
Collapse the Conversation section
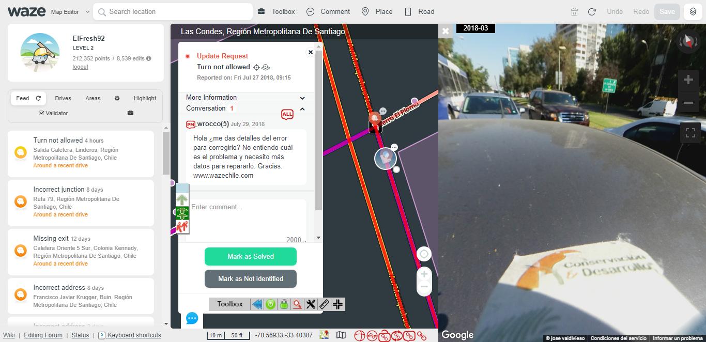click(302, 109)
